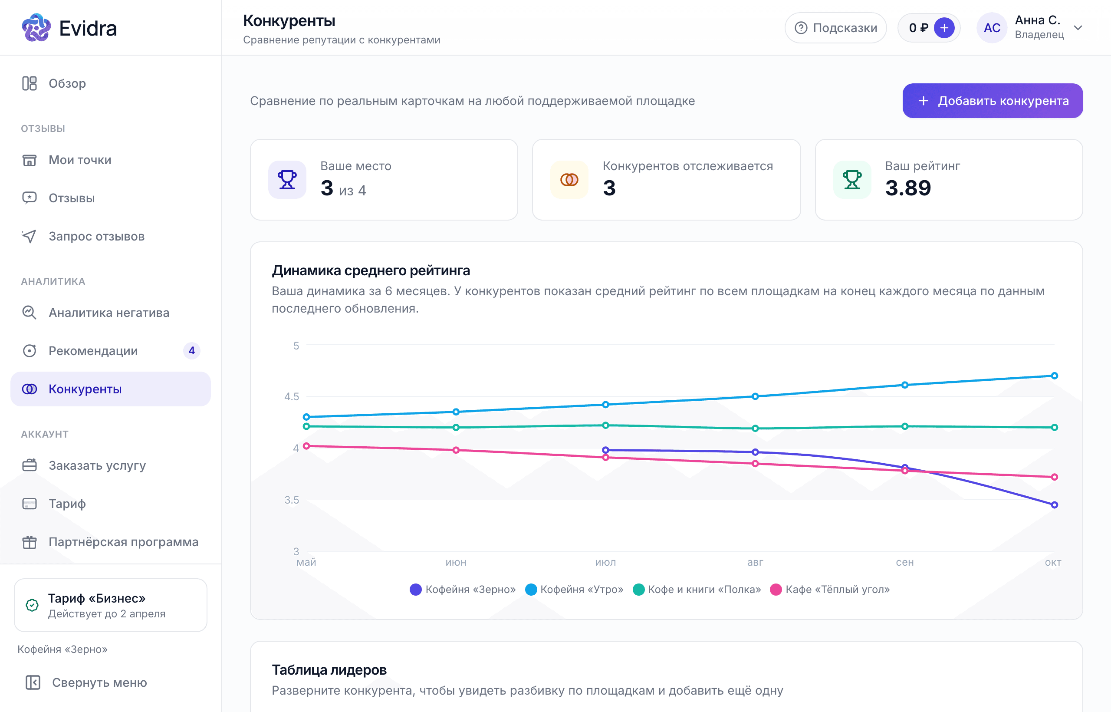Toggle Кофе и книги «Полка» legend series
The image size is (1111, 712).
coord(697,590)
